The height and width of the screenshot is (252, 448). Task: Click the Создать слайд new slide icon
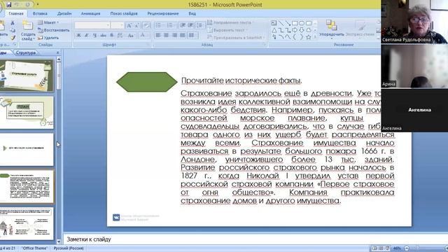28,25
